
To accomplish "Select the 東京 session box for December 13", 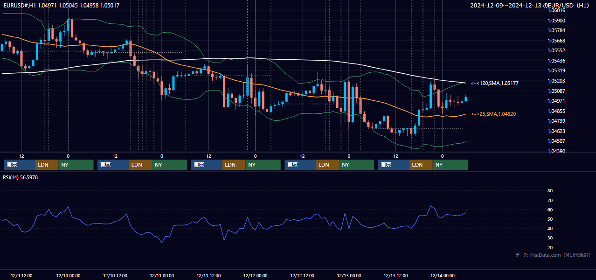I will pyautogui.click(x=394, y=165).
